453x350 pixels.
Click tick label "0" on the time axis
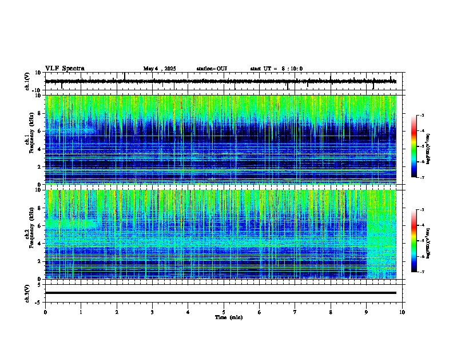45,312
